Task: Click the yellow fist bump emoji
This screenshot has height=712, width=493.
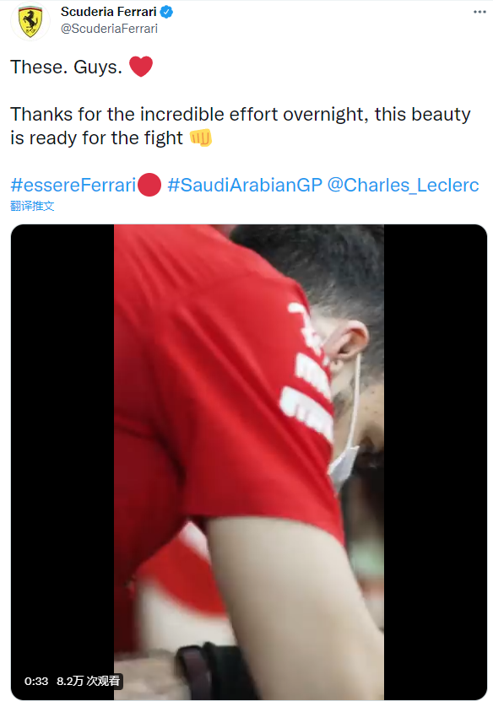Action: coord(201,138)
